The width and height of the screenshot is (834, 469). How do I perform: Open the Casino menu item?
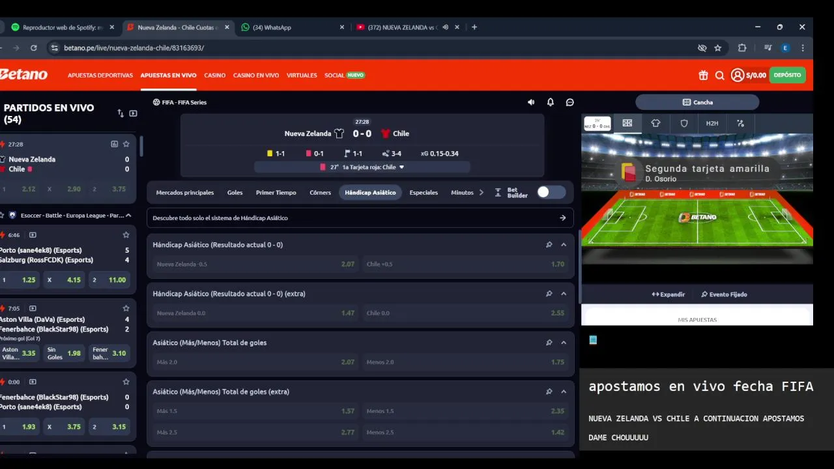click(215, 76)
